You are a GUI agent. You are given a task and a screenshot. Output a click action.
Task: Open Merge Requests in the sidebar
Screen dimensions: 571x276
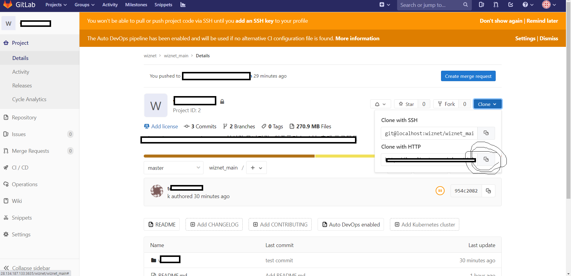point(39,151)
